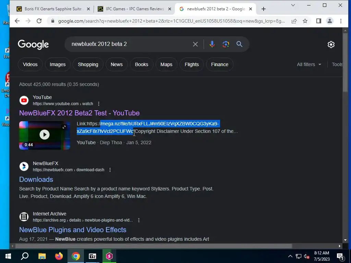
Task: Filter results by Flights
Action: 192,64
